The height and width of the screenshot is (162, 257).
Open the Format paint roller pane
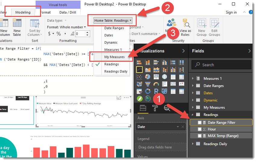[x=155, y=108]
